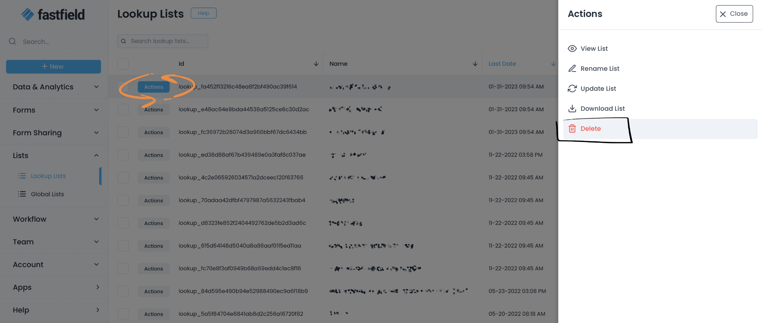
Task: Check the checkbox for lookup_e48ac64e9bda row
Action: click(123, 109)
